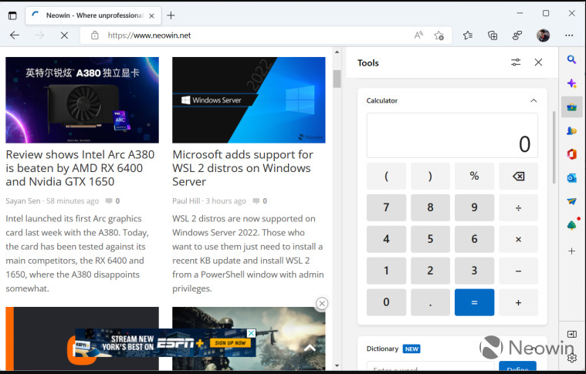This screenshot has width=586, height=374.
Task: Collapse the Calculator section chevron
Action: [533, 100]
